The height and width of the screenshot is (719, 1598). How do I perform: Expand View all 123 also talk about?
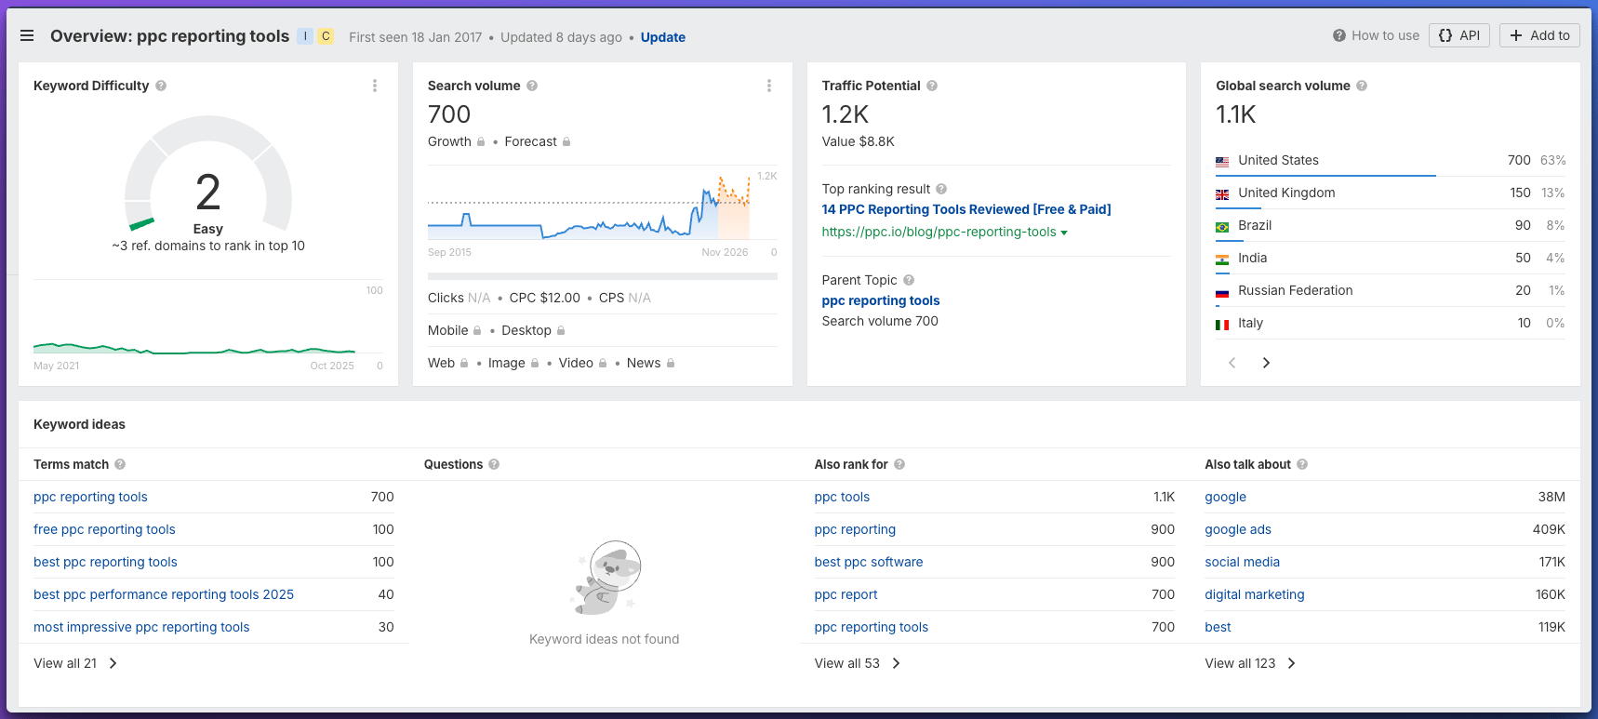(1249, 663)
